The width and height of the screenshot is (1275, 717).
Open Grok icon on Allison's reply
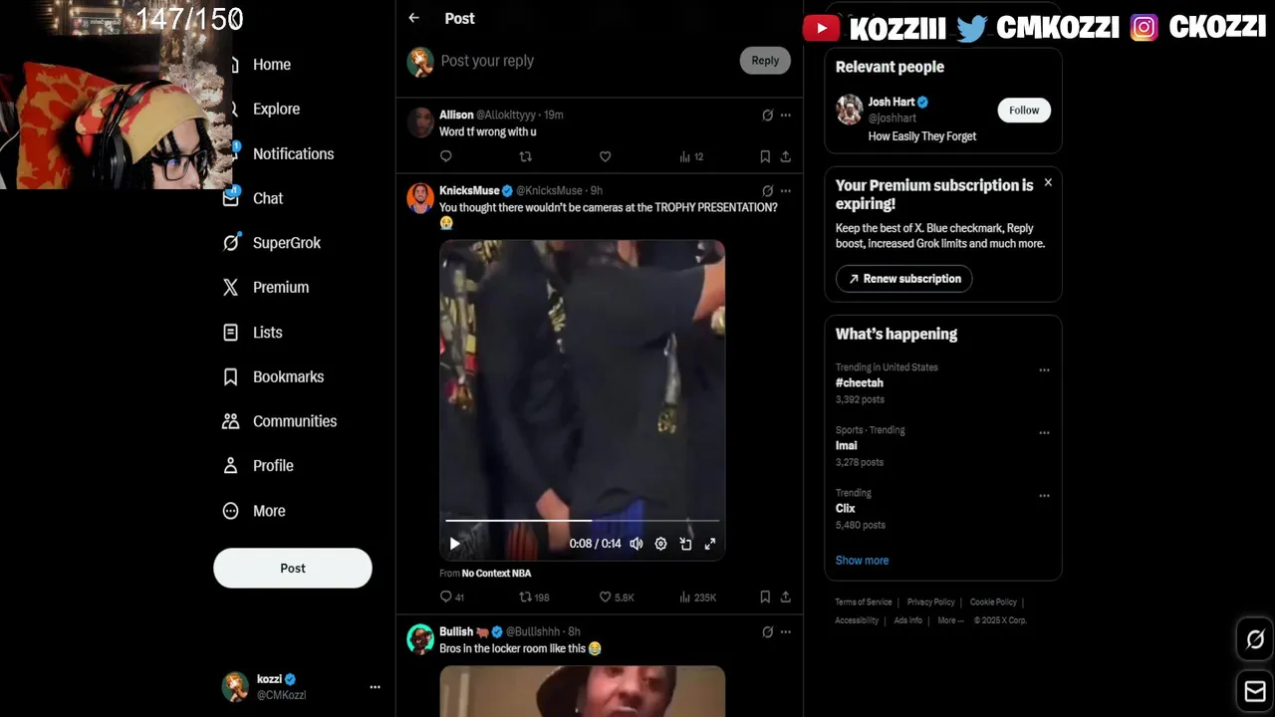pyautogui.click(x=767, y=116)
